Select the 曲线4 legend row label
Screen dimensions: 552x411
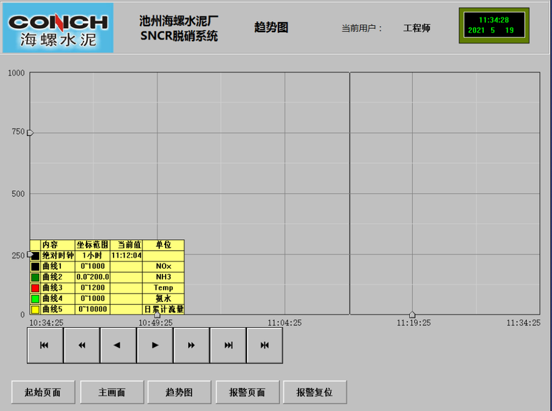(52, 299)
